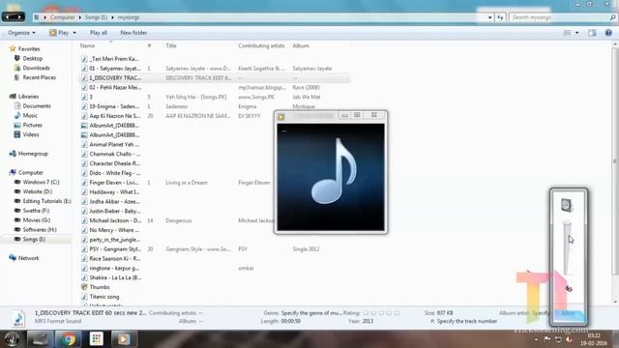This screenshot has width=619, height=348.
Task: Select the file PSY - Gangnam Styl...
Action: [115, 249]
